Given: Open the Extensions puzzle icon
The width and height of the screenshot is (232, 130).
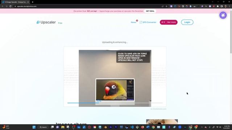Looking at the screenshot, I should 217,6.
